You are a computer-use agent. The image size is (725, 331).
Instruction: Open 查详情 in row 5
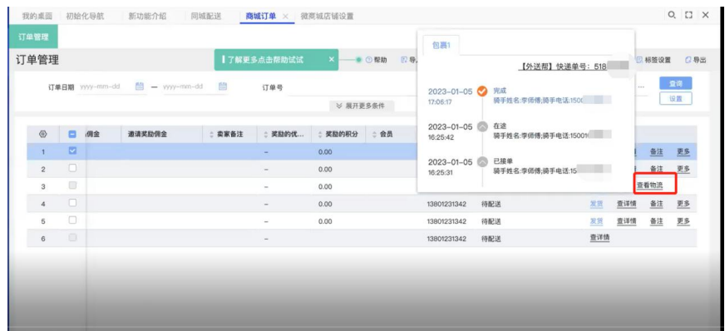[x=627, y=221]
